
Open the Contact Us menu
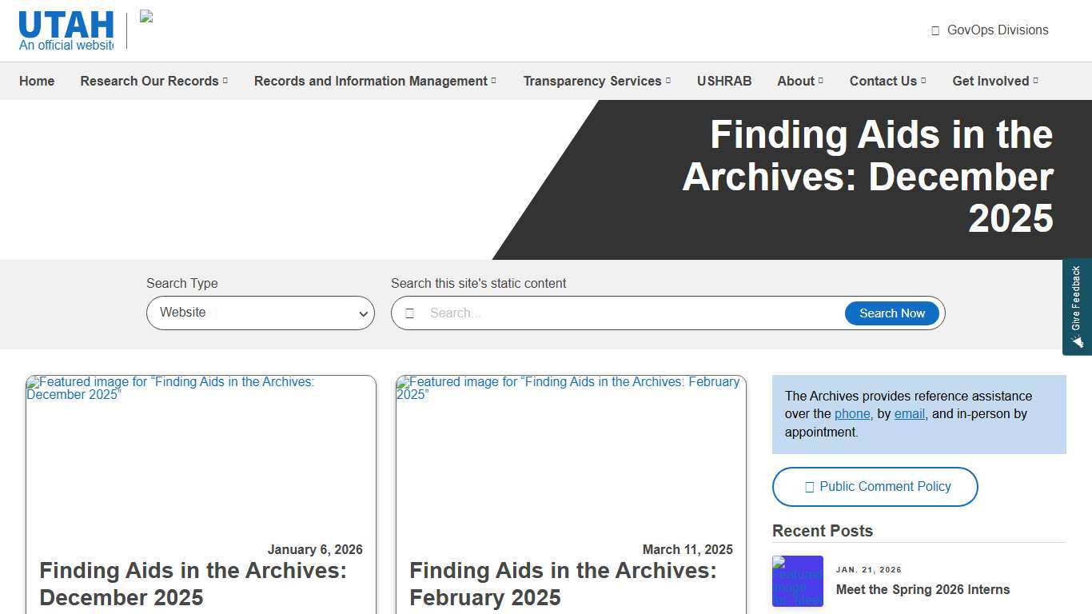tap(883, 81)
